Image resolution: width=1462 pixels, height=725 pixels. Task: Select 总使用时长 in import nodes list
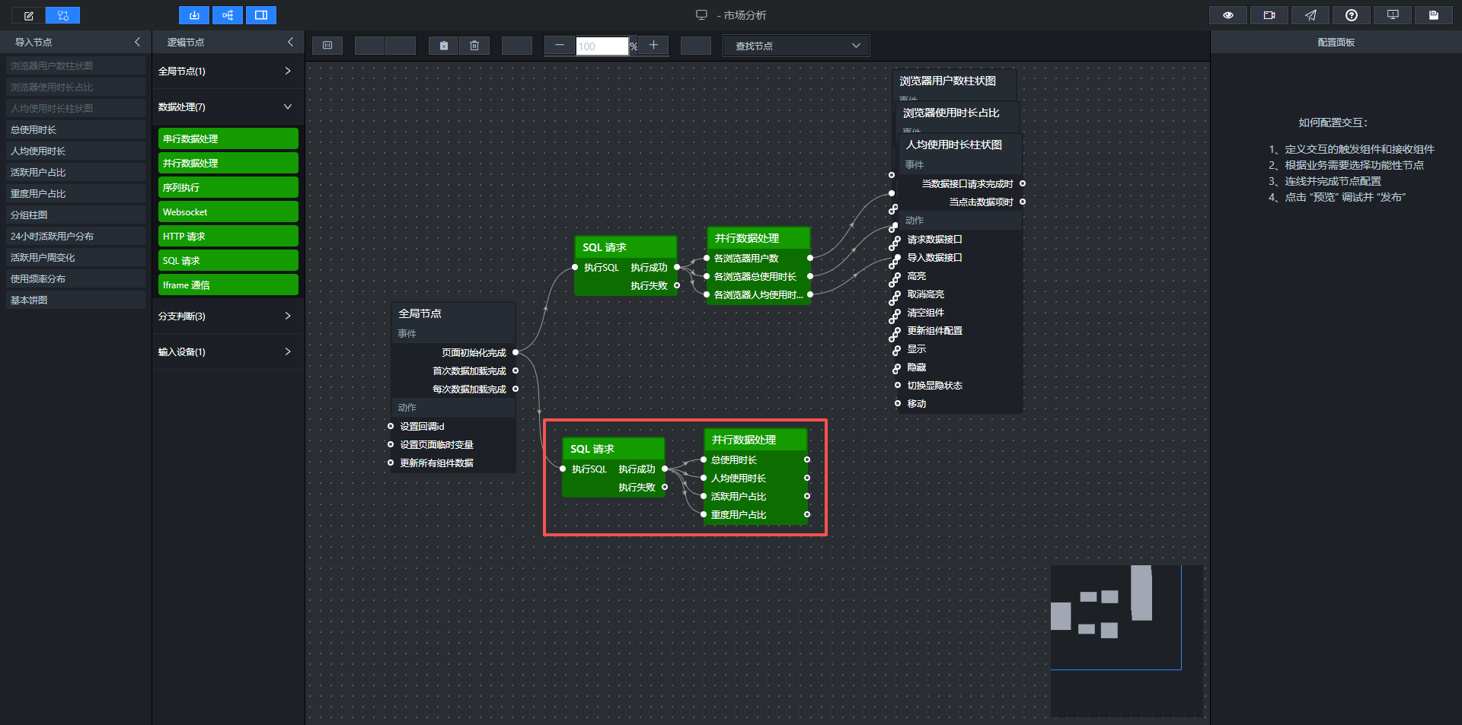point(75,130)
